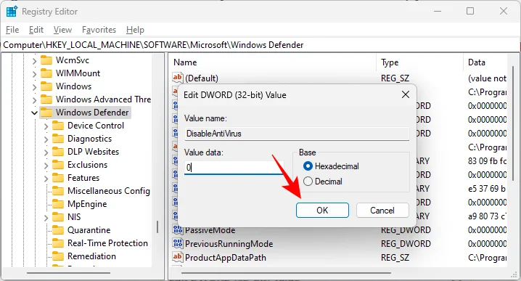
Task: Select the ProductAppDataPath value name
Action: [x=226, y=258]
